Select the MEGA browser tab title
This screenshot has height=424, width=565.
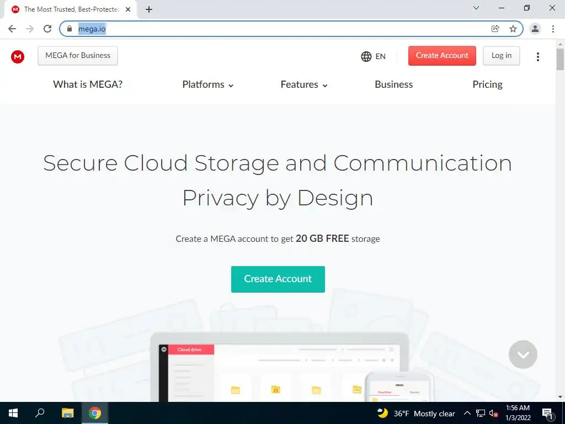(71, 9)
